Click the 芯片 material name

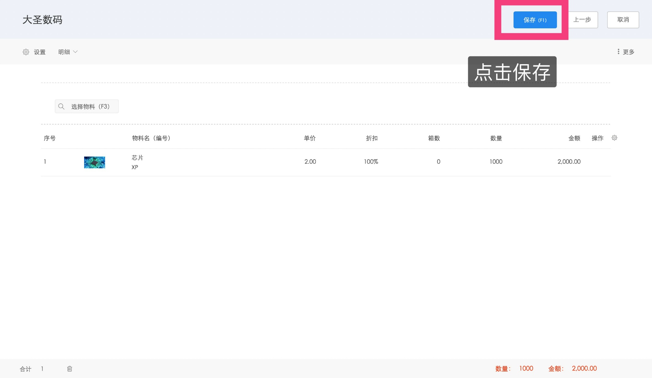(137, 158)
